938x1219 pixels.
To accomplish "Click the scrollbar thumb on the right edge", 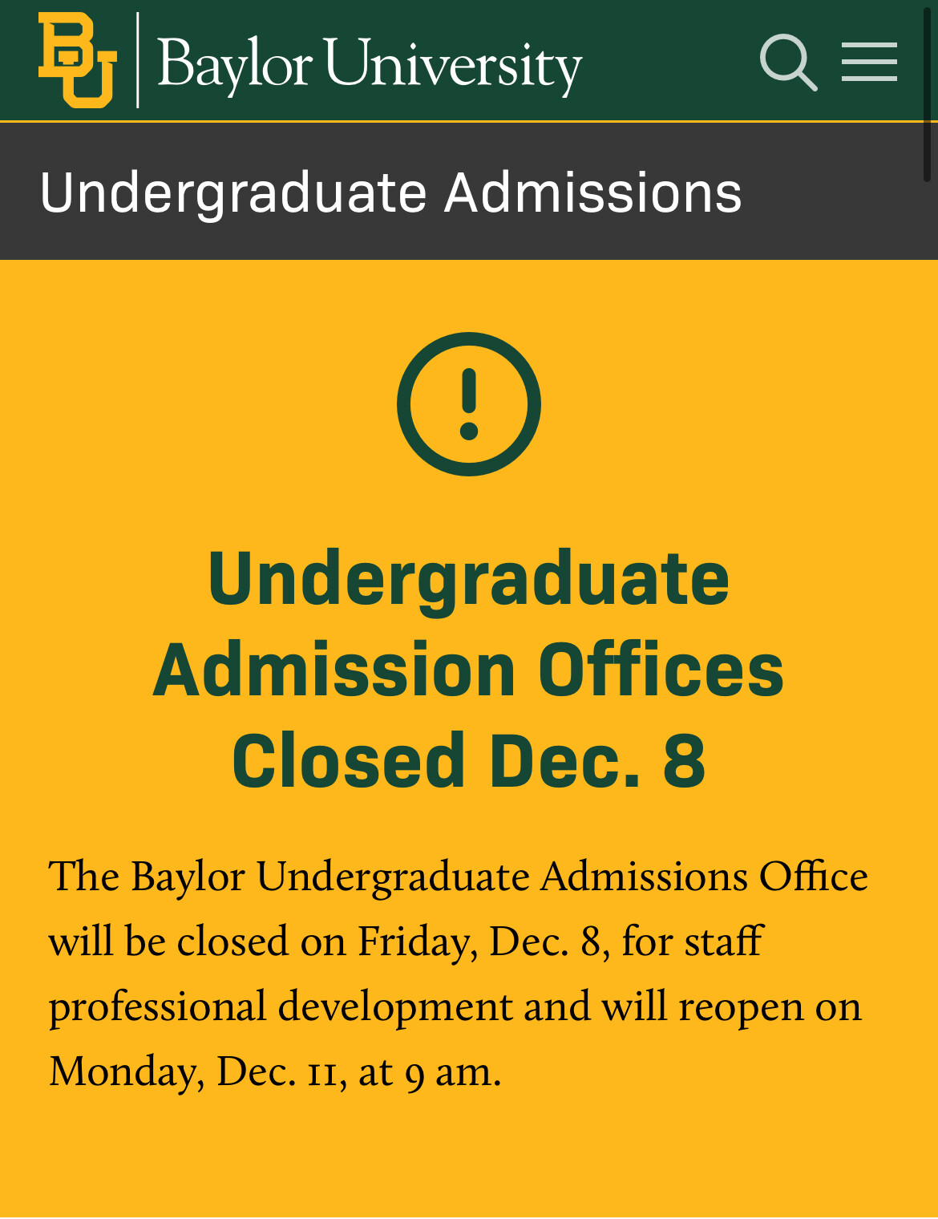I will 928,92.
